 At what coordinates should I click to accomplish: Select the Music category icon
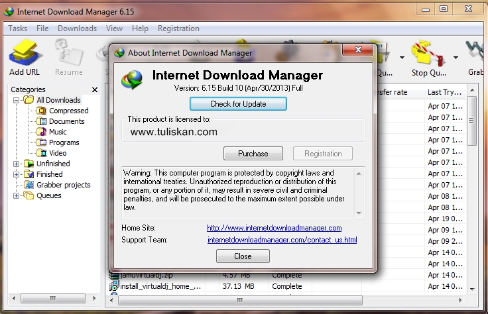point(41,132)
